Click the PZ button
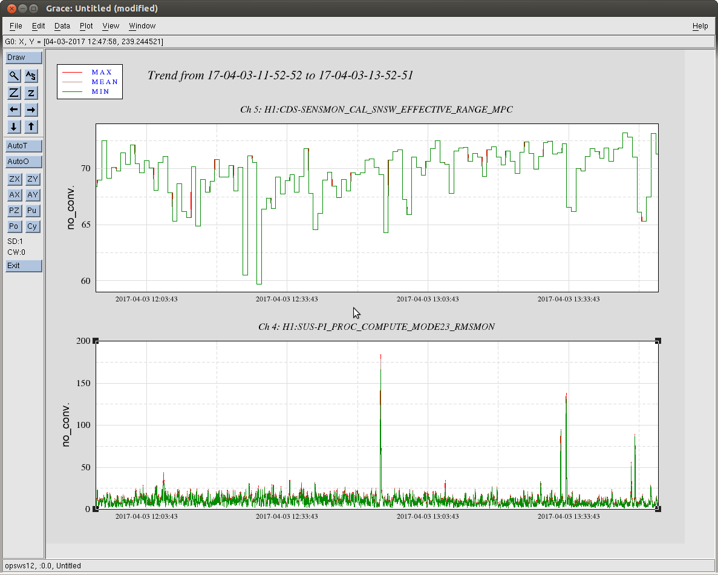The width and height of the screenshot is (718, 575). tap(15, 210)
